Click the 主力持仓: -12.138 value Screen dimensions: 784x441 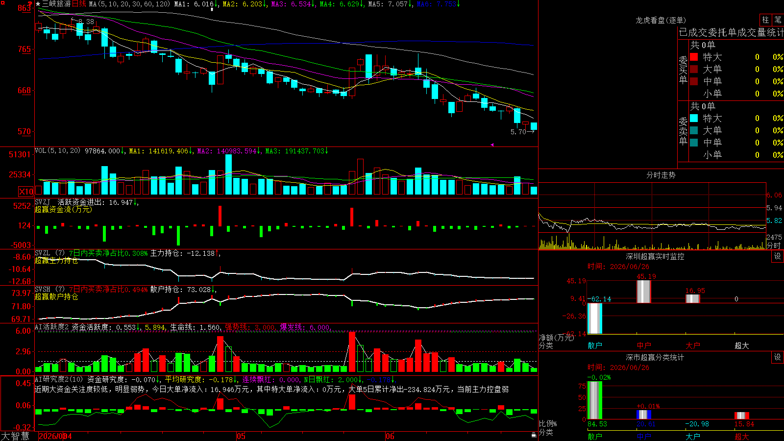click(183, 253)
